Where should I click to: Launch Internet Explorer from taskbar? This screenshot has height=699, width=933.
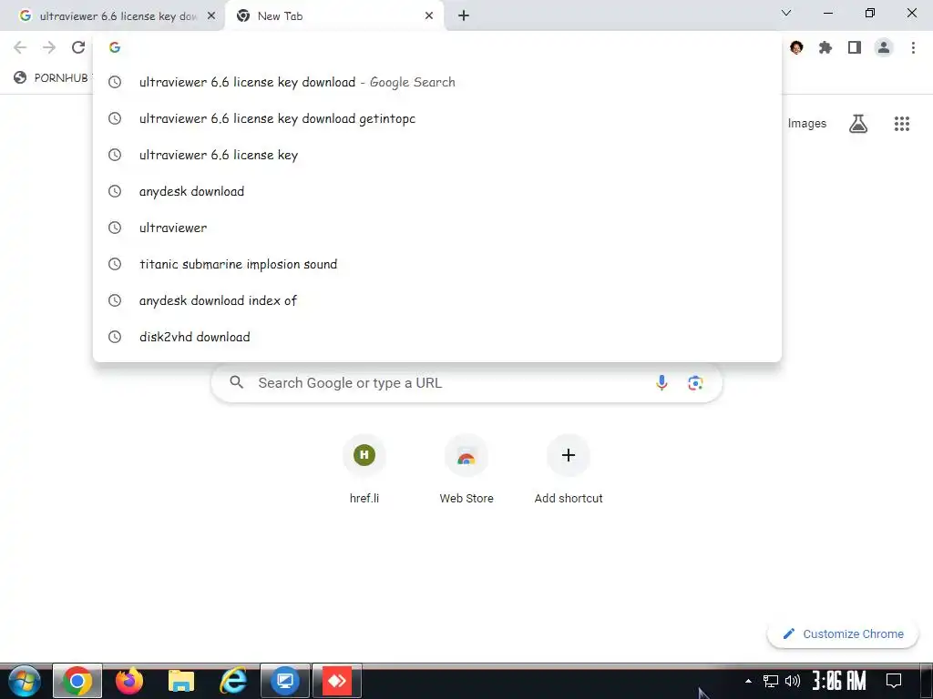click(x=233, y=681)
